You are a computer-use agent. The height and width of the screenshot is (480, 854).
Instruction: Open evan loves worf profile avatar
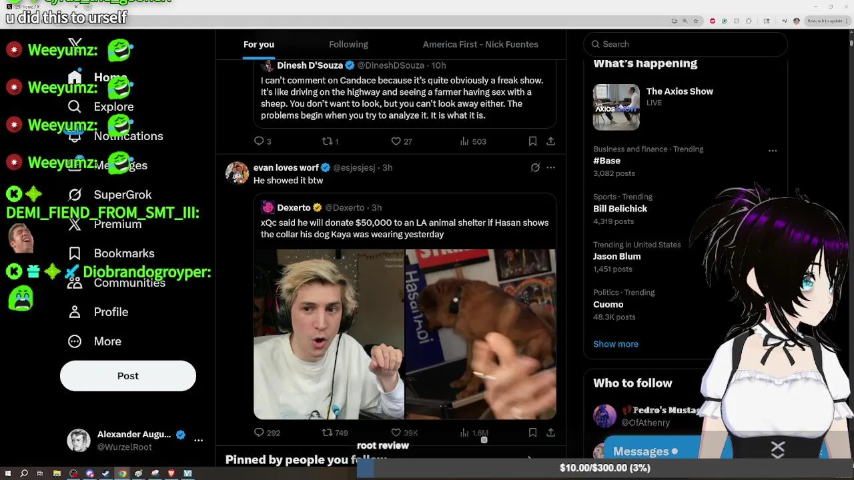237,173
